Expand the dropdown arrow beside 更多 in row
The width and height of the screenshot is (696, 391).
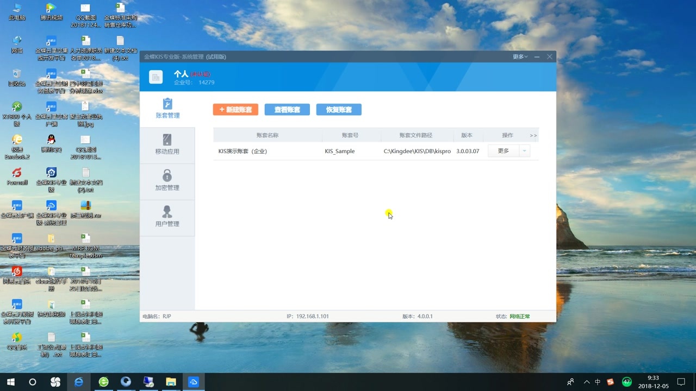pyautogui.click(x=525, y=151)
